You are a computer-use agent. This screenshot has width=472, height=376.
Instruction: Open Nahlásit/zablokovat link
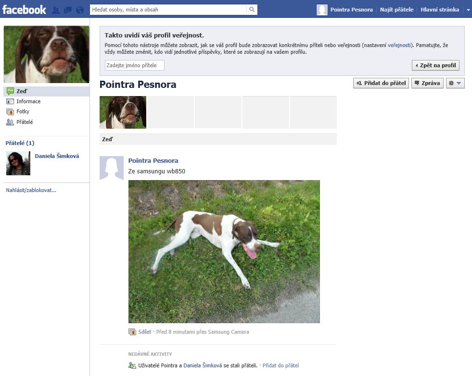tap(31, 190)
